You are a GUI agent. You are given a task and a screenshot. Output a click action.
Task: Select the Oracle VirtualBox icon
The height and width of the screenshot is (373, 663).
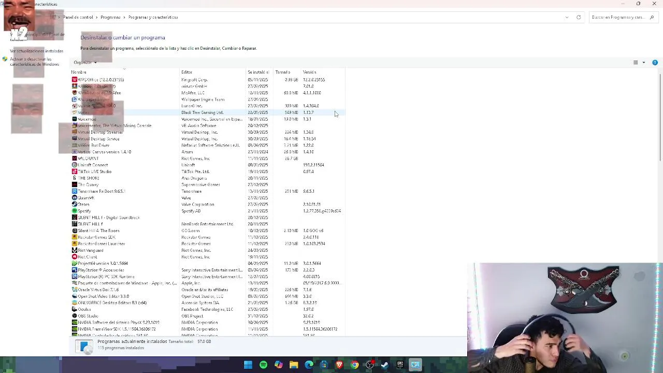point(74,290)
